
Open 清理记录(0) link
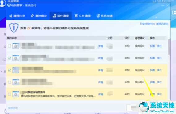[x=162, y=24]
